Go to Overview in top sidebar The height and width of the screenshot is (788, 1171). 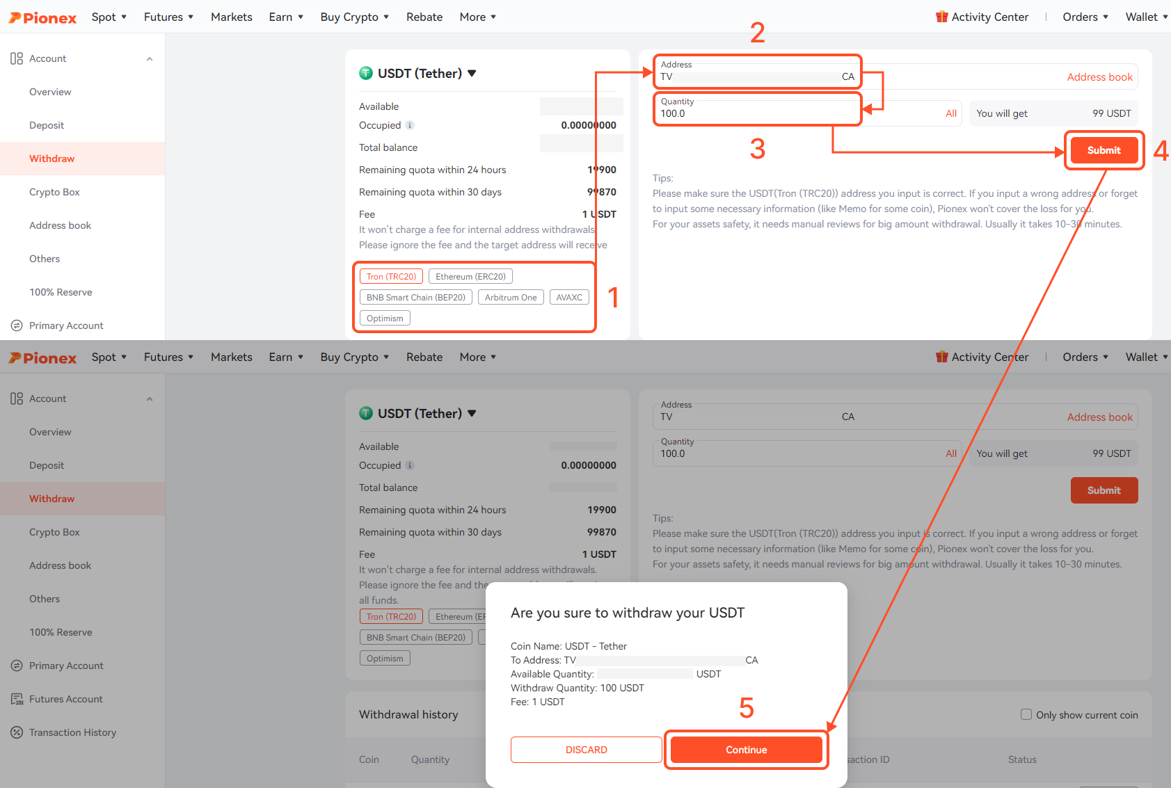click(50, 92)
